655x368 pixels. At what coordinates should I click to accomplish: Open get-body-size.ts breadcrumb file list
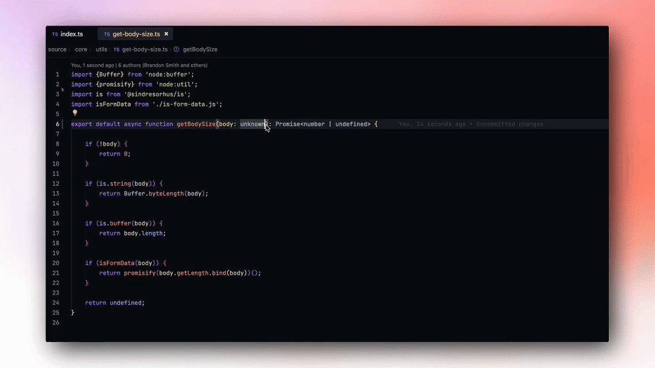(144, 49)
